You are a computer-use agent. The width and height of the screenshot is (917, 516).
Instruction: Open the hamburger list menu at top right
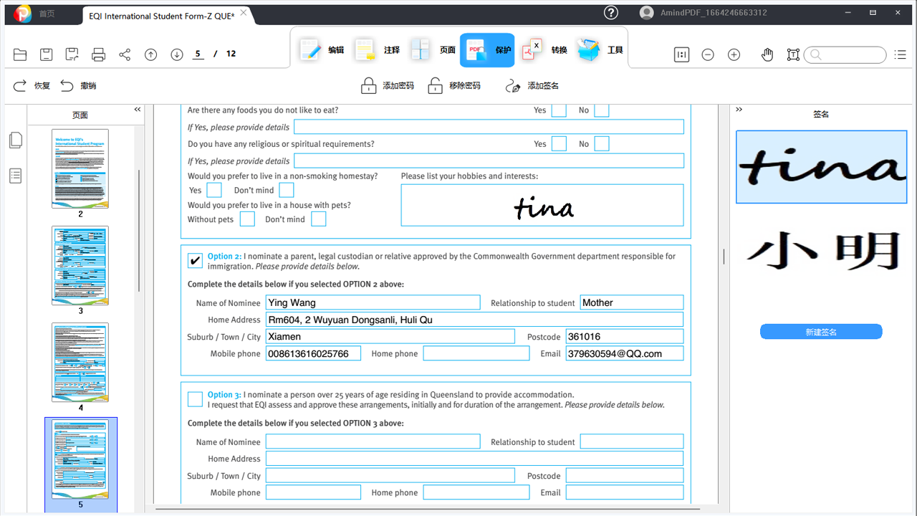click(901, 54)
